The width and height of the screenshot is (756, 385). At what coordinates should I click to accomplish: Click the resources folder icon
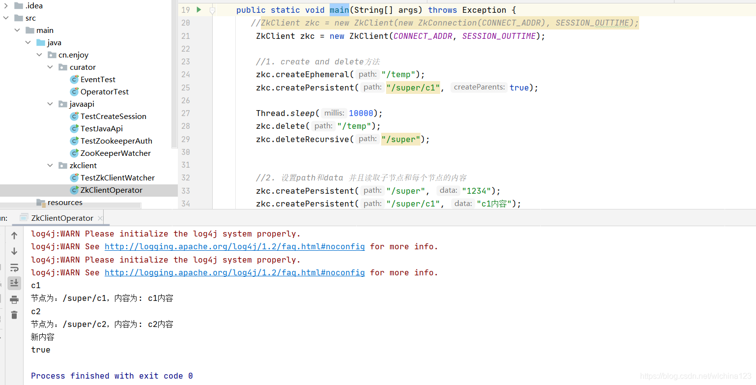pyautogui.click(x=41, y=202)
